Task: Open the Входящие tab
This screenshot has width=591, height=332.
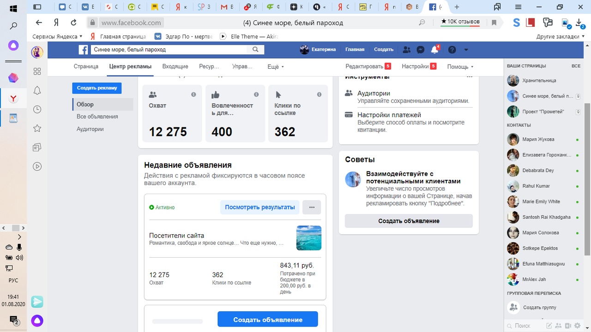Action: [x=175, y=66]
